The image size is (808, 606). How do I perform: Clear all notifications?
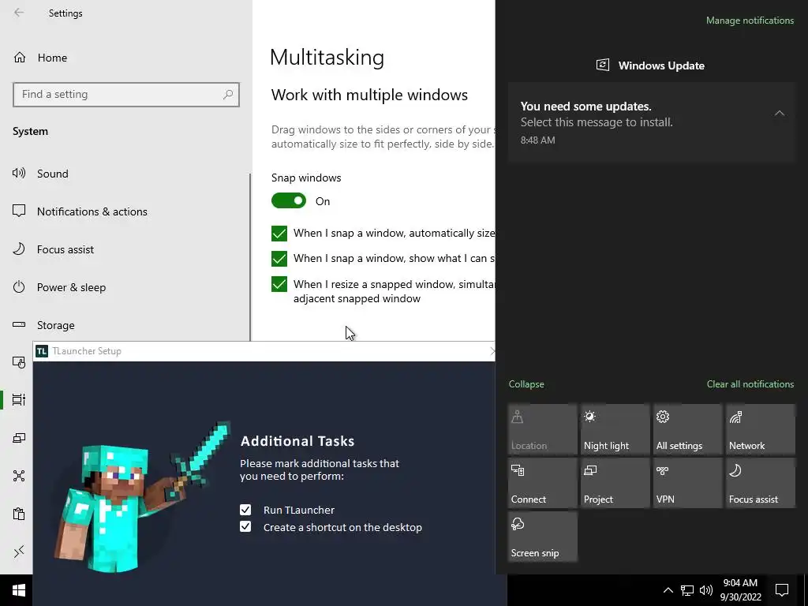[750, 384]
